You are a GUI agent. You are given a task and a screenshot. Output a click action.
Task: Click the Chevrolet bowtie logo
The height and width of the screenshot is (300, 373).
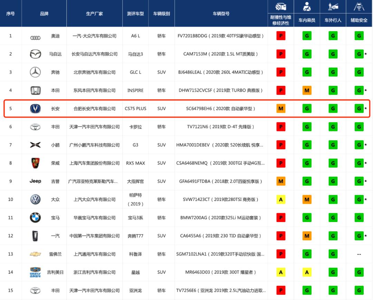point(36,254)
